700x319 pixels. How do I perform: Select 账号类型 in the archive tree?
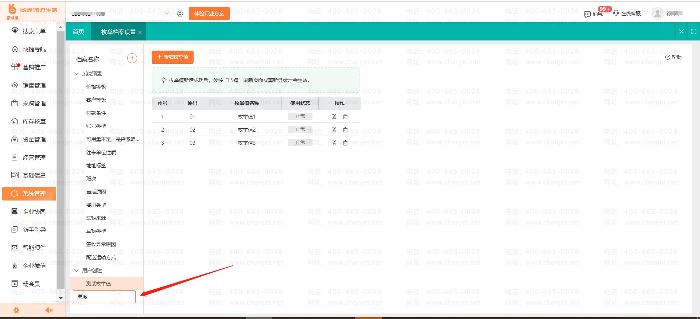[x=96, y=126]
